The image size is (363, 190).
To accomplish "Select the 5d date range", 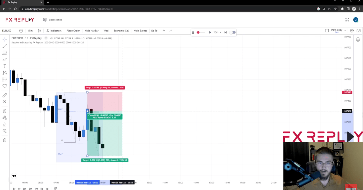I will tap(42, 189).
